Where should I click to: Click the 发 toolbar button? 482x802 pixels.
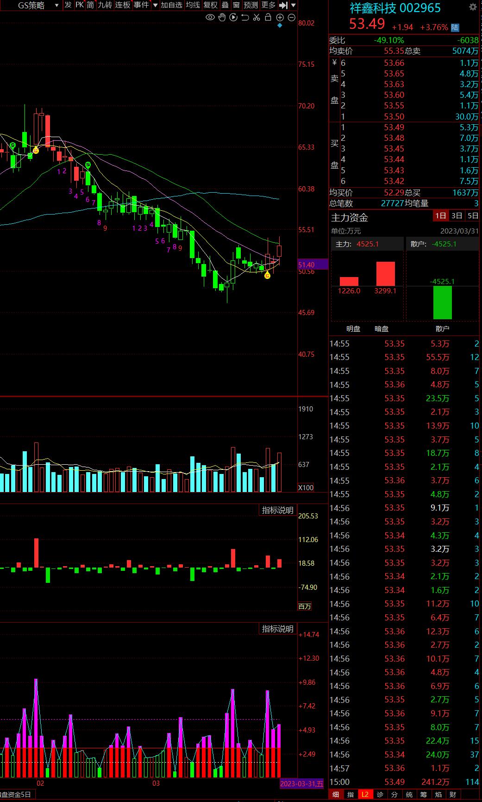click(x=68, y=5)
